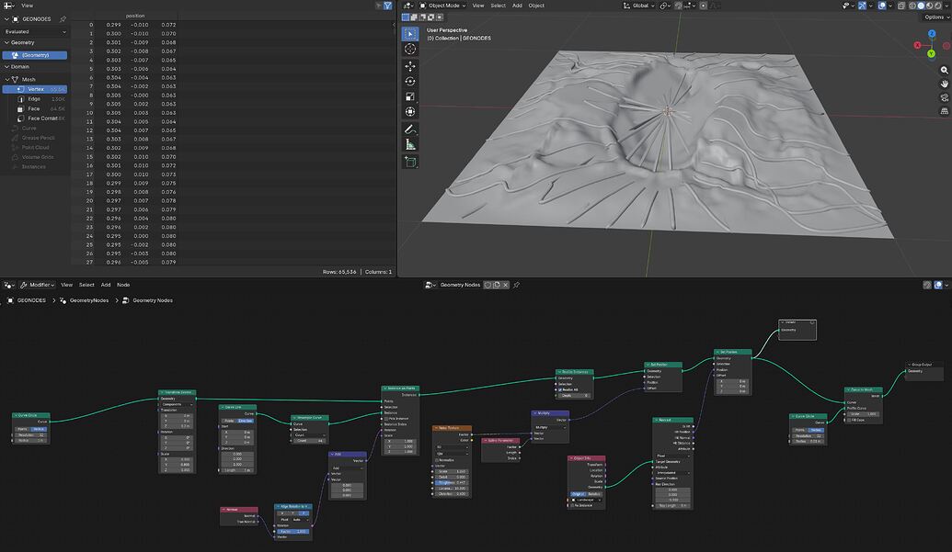Select the Scale tool in viewport toolbar
The image size is (952, 552).
click(410, 96)
